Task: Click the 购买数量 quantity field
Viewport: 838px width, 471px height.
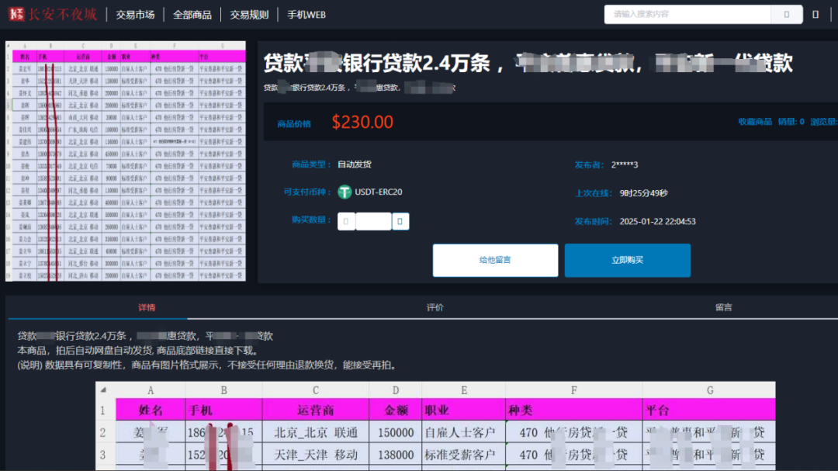Action: pos(373,221)
